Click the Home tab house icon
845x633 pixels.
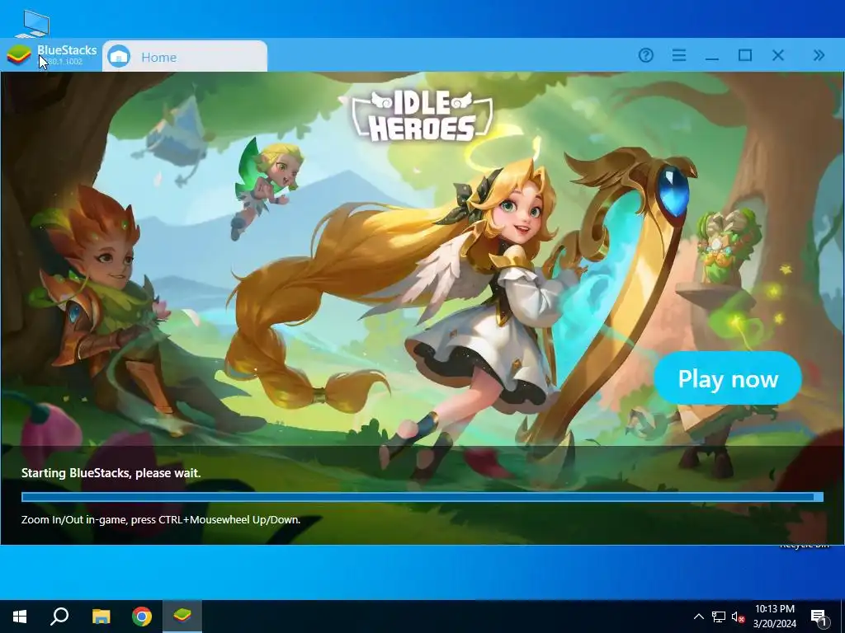[119, 57]
